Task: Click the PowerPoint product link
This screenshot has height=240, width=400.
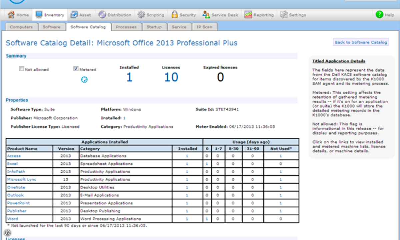Action: (19, 203)
